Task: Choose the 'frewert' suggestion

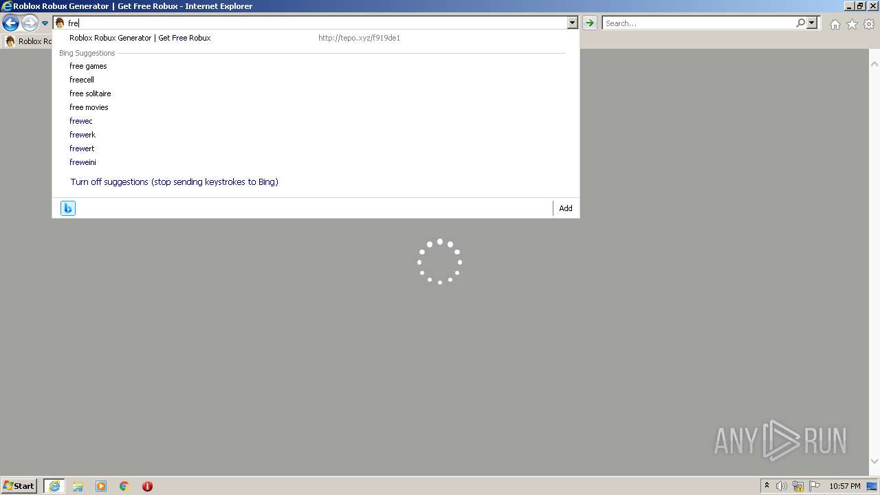Action: point(82,148)
